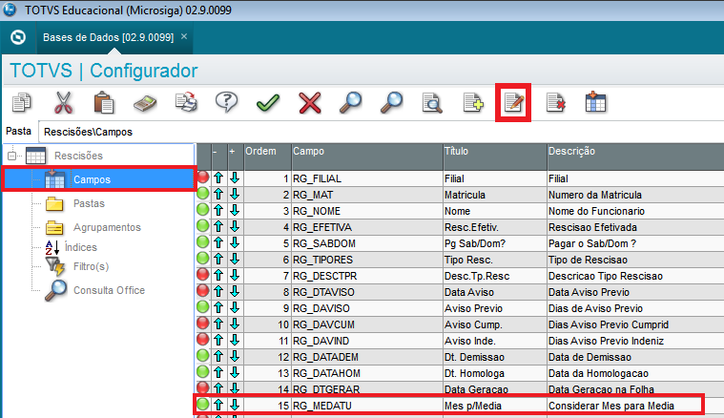Click 'Tipo de Rescisao' description cell
The height and width of the screenshot is (418, 724).
635,260
